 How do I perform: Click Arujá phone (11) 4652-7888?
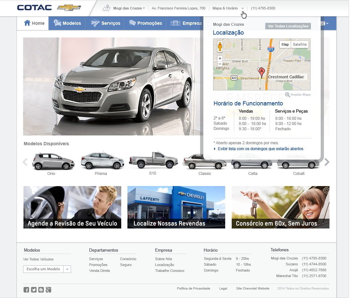click(x=314, y=270)
